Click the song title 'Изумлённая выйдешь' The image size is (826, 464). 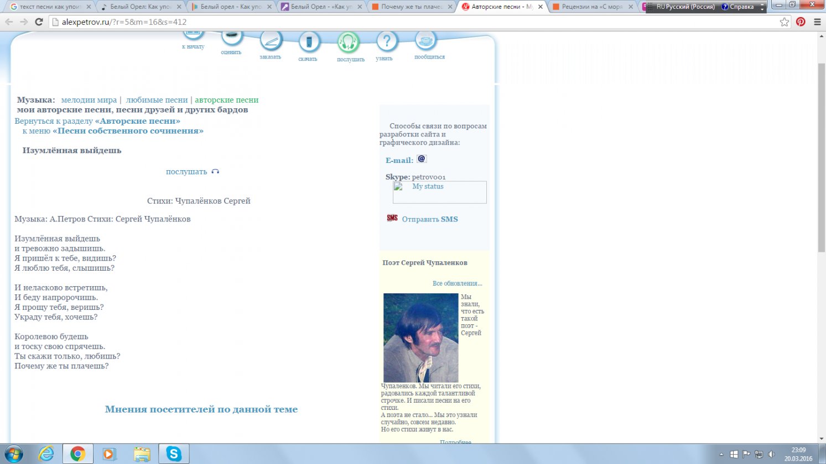(x=72, y=150)
